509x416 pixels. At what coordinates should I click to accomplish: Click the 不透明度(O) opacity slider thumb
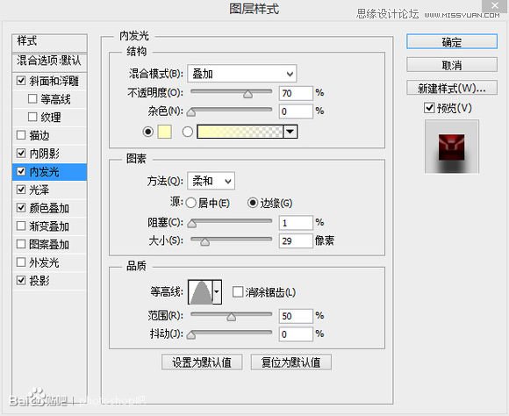pyautogui.click(x=248, y=94)
